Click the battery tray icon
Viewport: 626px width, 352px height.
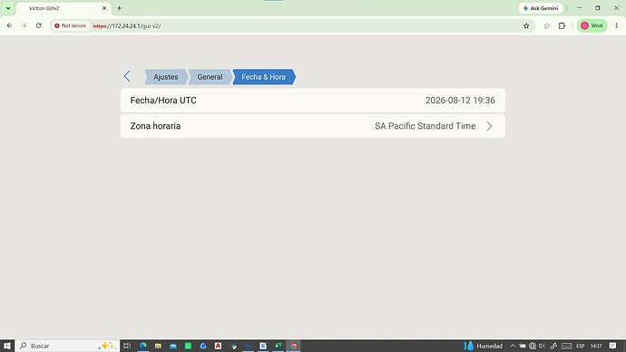click(x=523, y=346)
